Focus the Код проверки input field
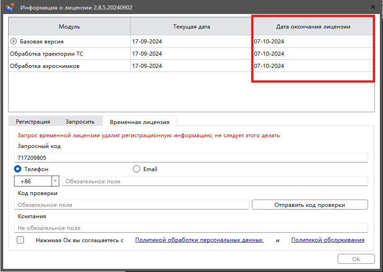This screenshot has height=272, width=383. pos(132,205)
